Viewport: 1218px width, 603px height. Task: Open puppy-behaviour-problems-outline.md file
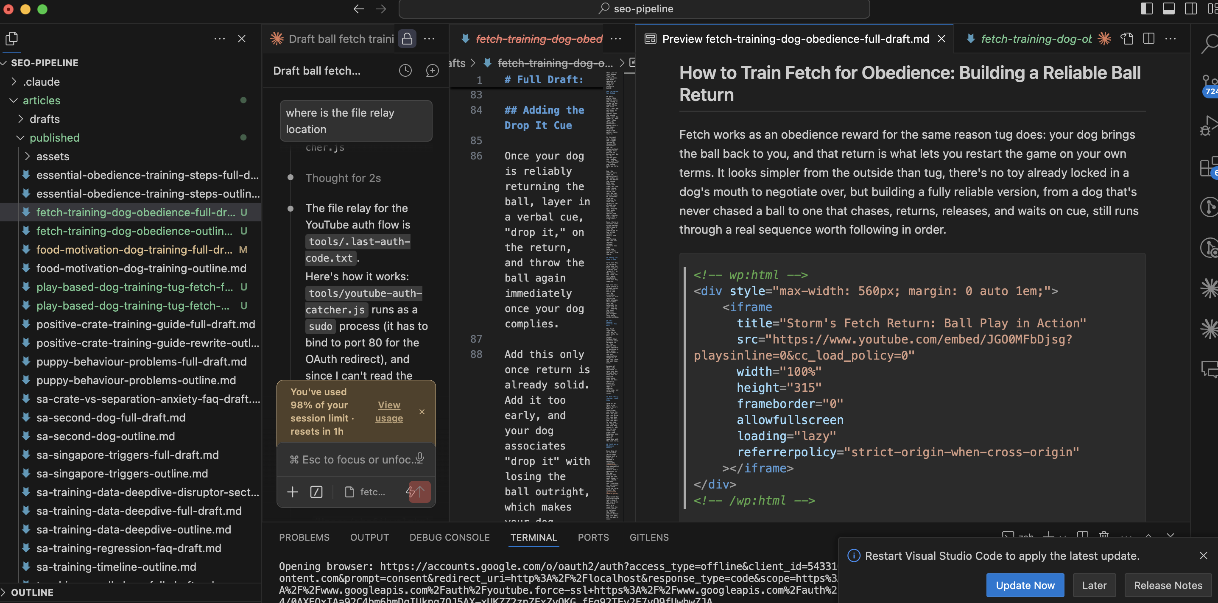point(136,380)
